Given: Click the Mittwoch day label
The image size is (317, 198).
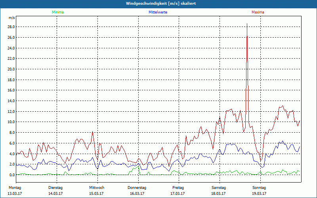Looking at the screenshot, I should point(97,188).
